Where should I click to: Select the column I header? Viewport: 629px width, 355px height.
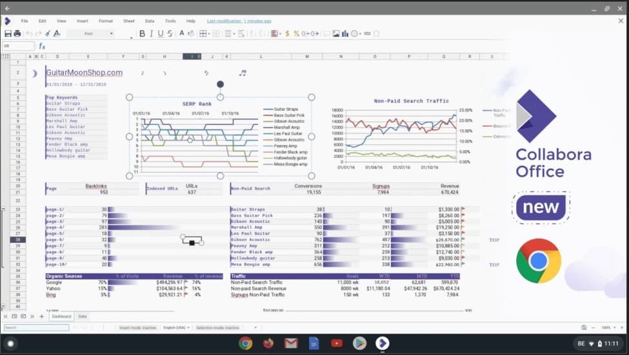click(192, 57)
